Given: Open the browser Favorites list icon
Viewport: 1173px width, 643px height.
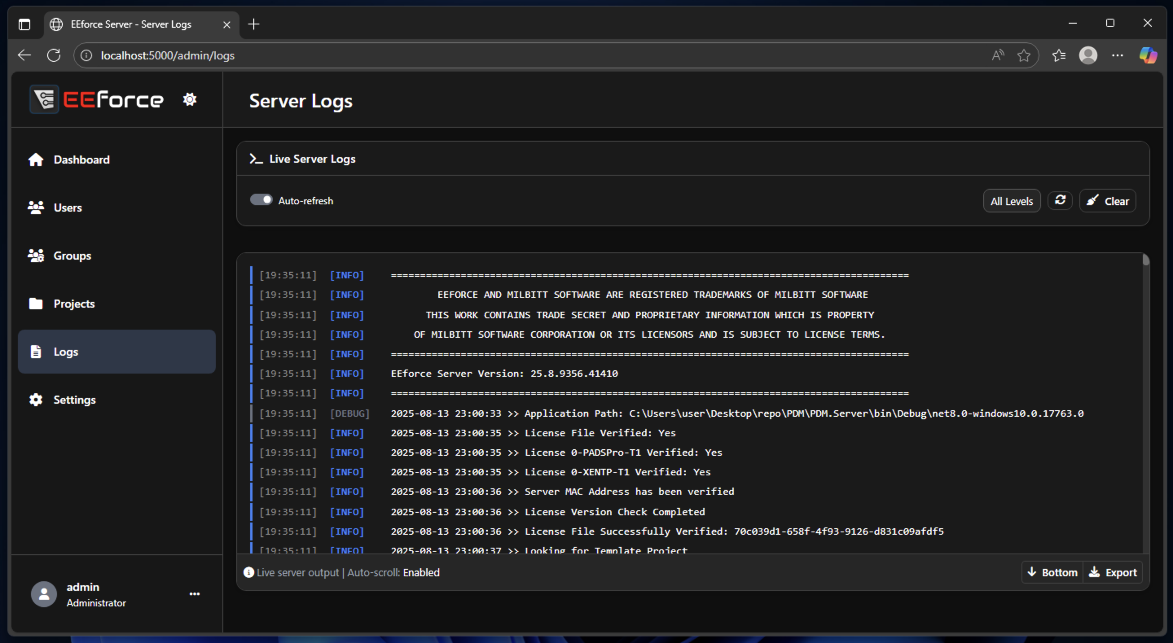Looking at the screenshot, I should (x=1059, y=55).
